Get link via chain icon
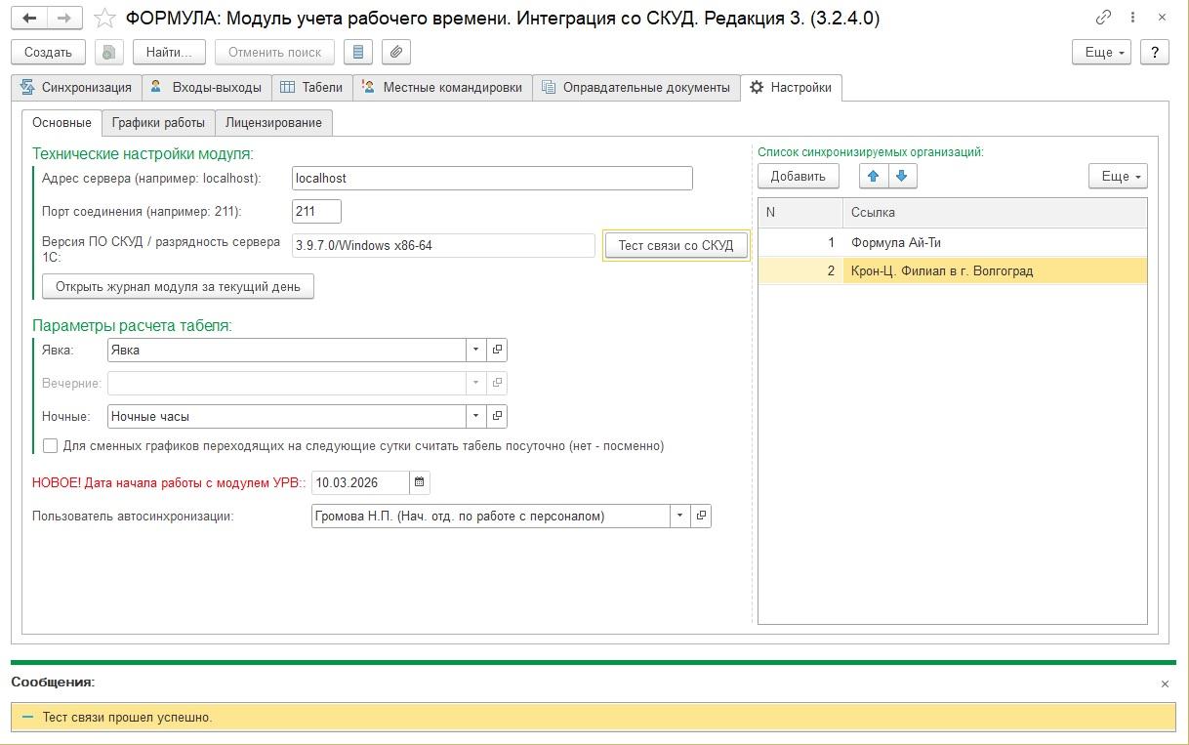 pyautogui.click(x=1103, y=17)
